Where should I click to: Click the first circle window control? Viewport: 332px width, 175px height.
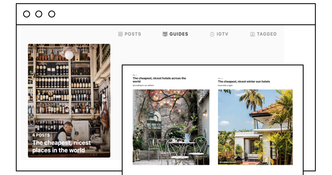click(26, 14)
